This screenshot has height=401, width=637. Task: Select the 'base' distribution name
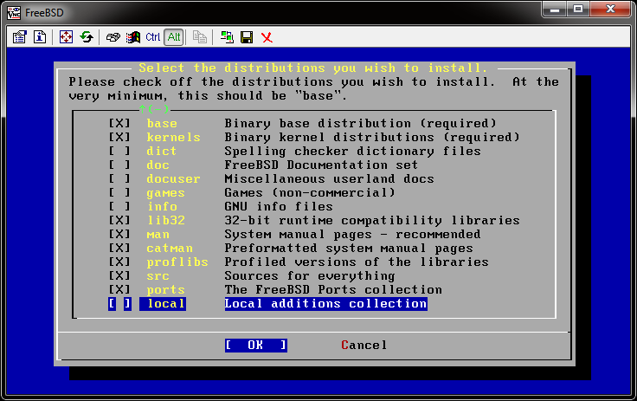[162, 123]
